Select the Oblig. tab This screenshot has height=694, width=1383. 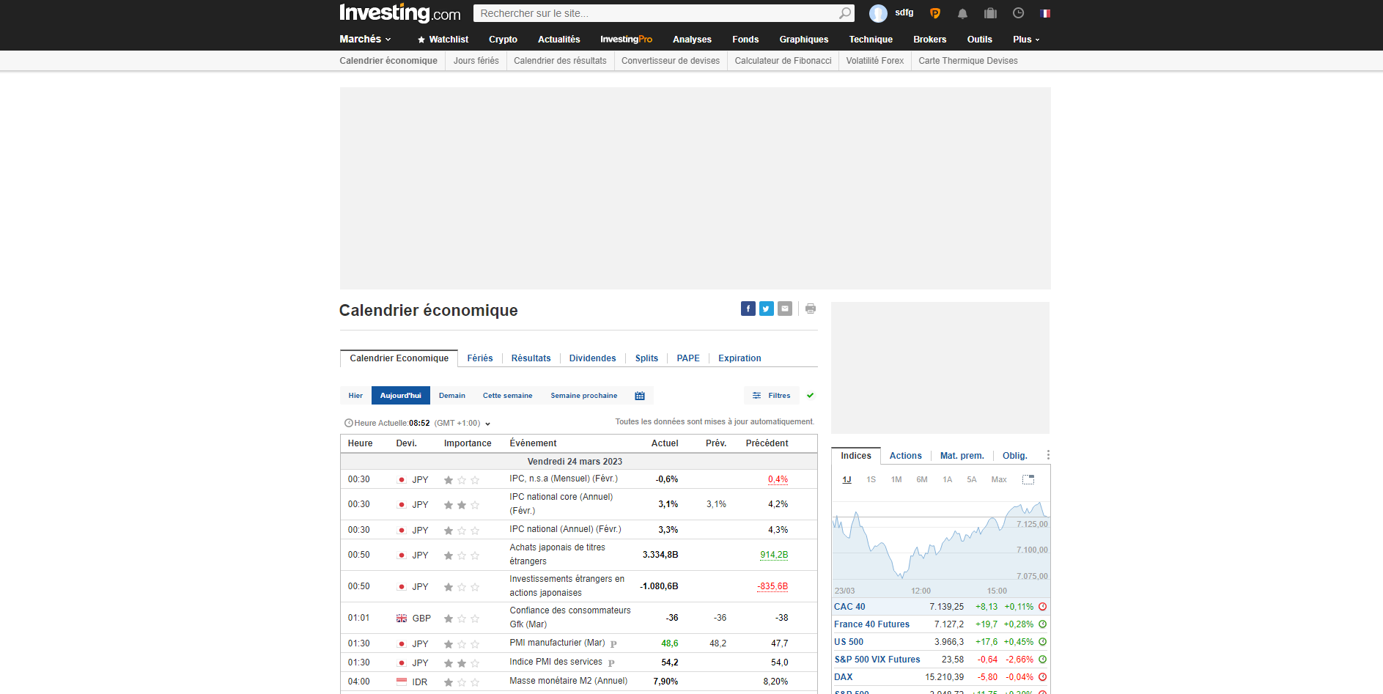click(1014, 456)
